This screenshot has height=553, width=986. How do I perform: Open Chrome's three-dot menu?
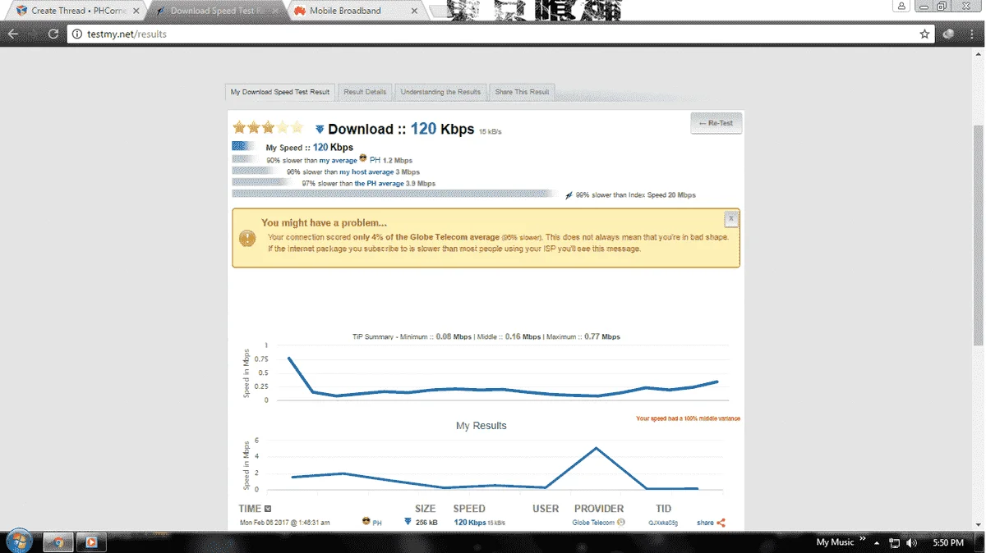pos(973,34)
